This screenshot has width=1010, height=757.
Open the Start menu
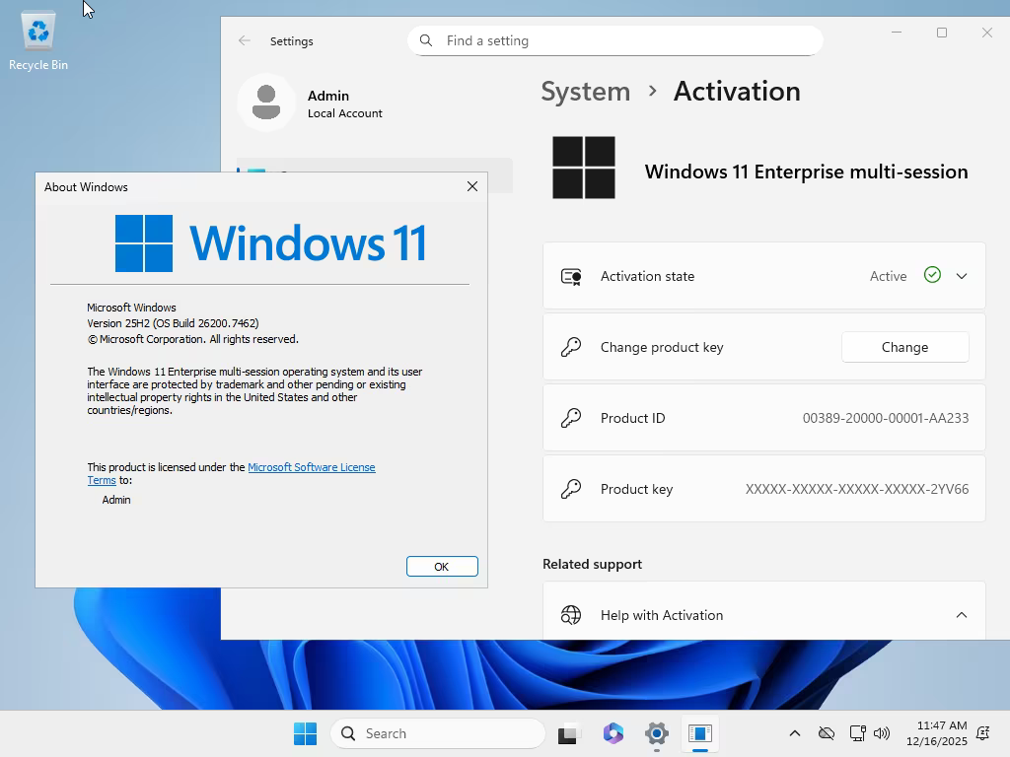point(305,733)
